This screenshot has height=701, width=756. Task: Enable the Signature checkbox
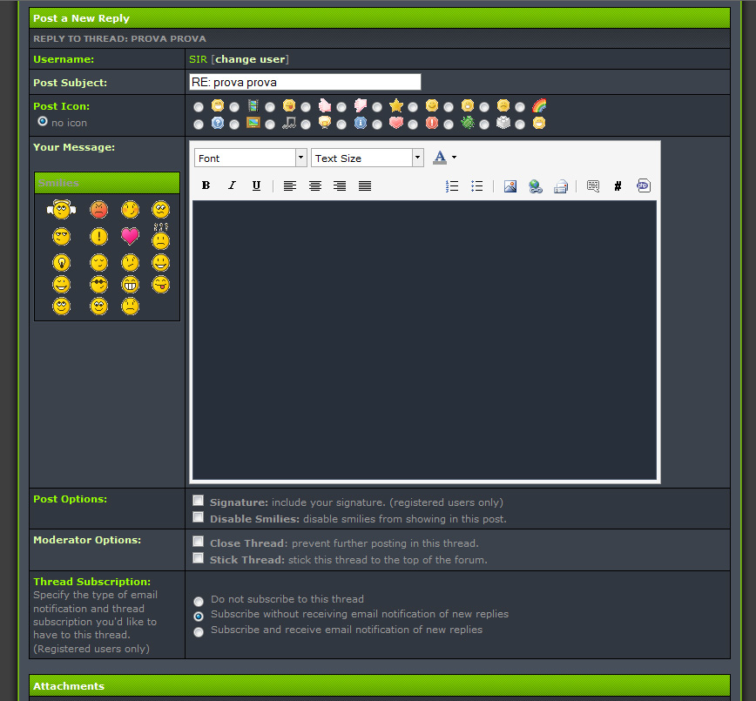(x=199, y=501)
